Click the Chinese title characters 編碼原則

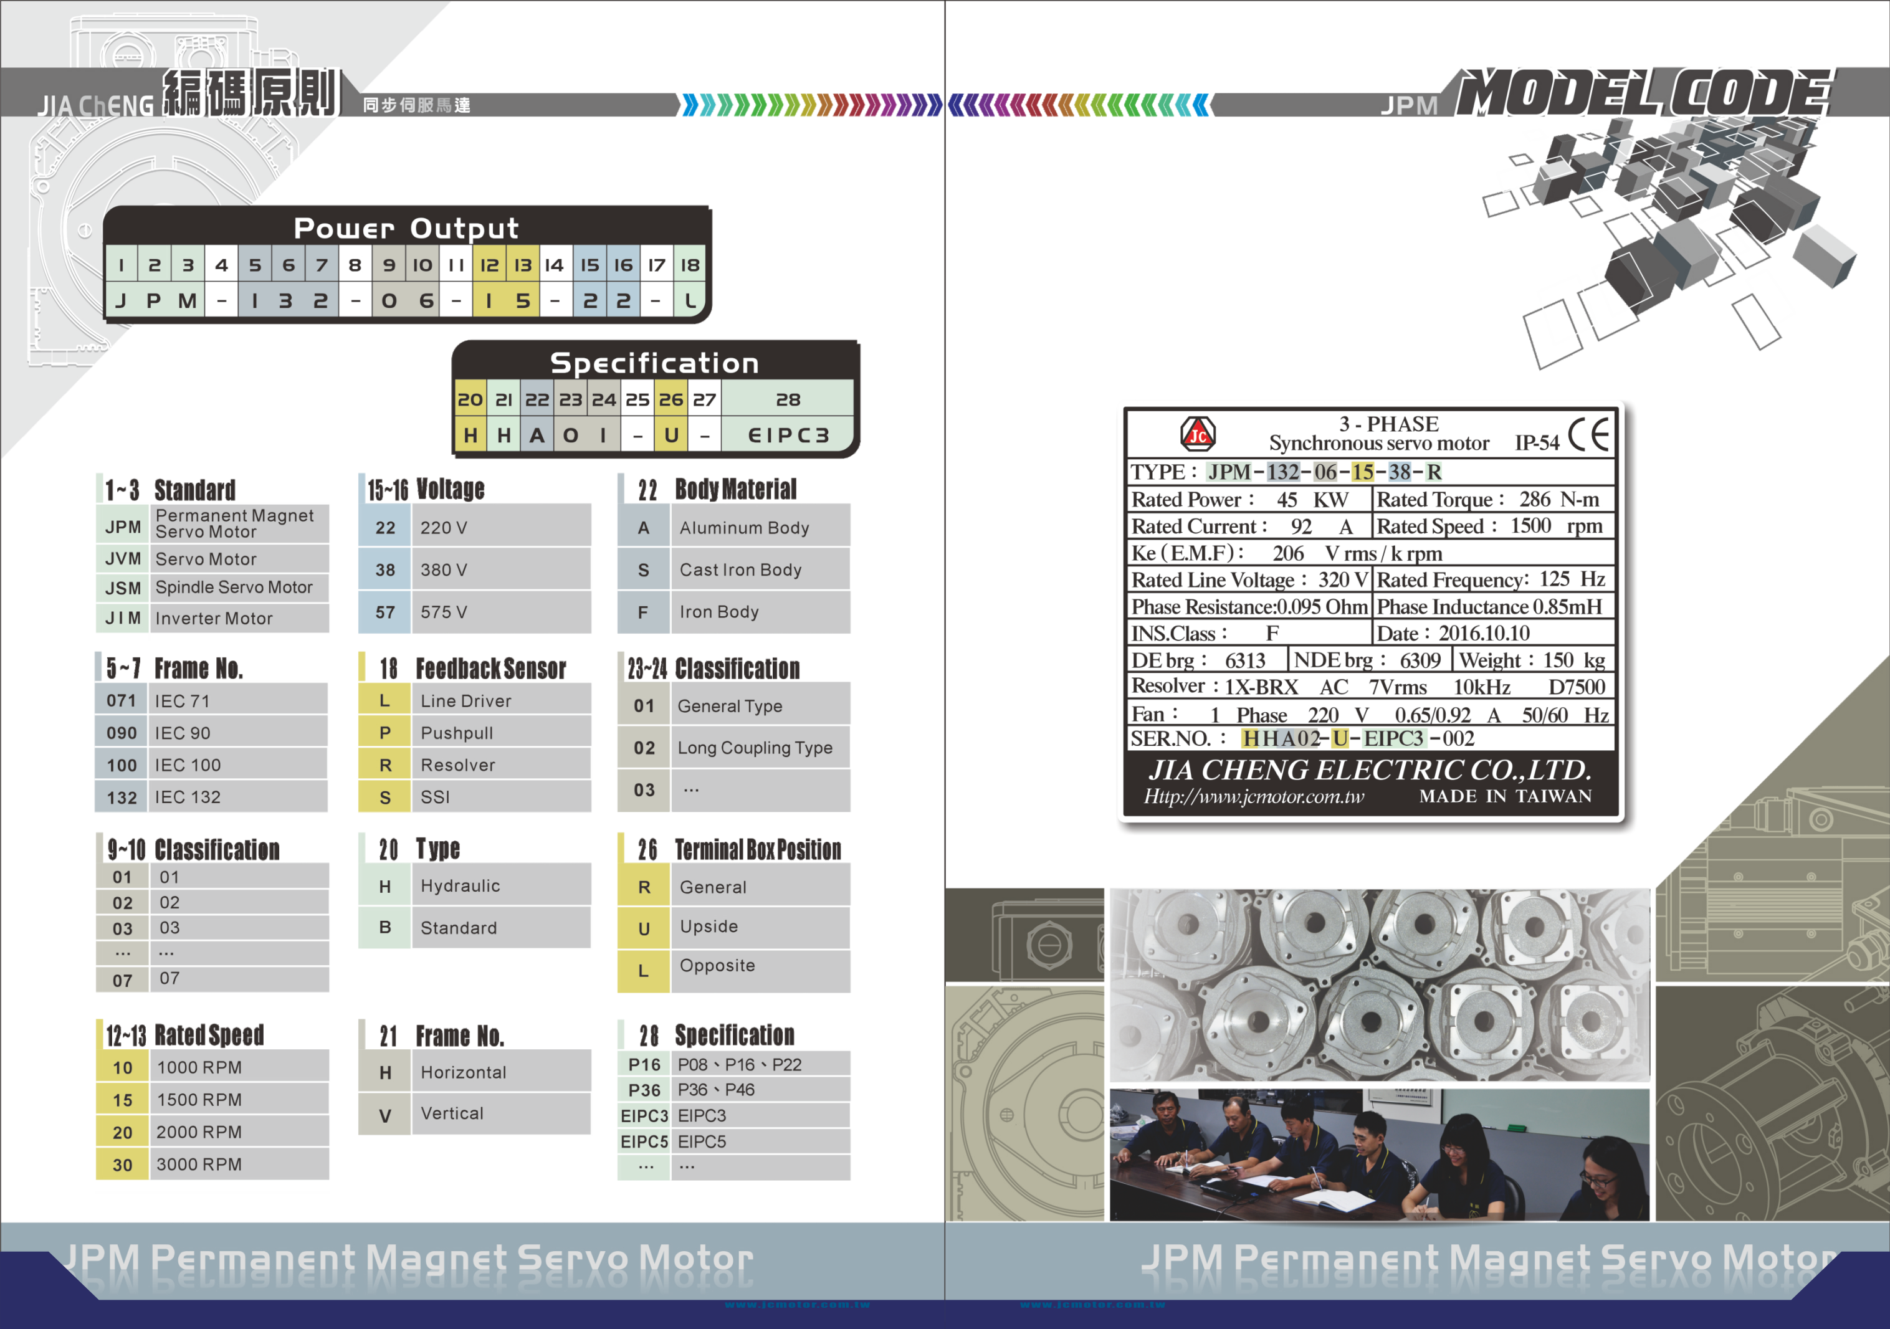251,92
